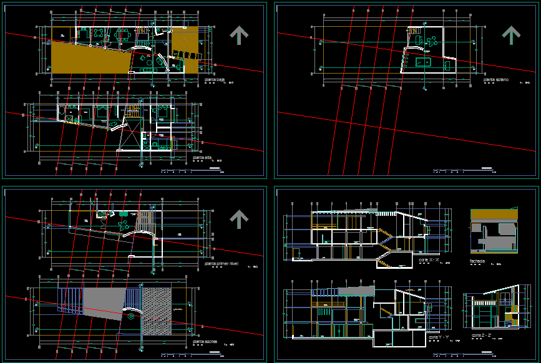Viewport: 541px width, 363px height.
Task: Select the north arrow symbol in the planta baja sheet
Action: pos(238,36)
